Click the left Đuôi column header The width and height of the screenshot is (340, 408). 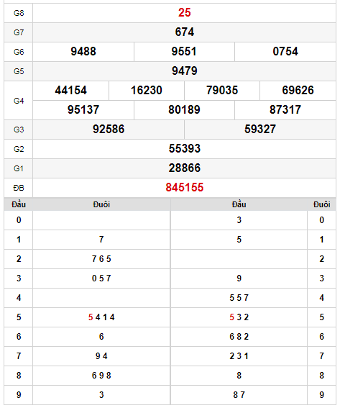pos(101,204)
